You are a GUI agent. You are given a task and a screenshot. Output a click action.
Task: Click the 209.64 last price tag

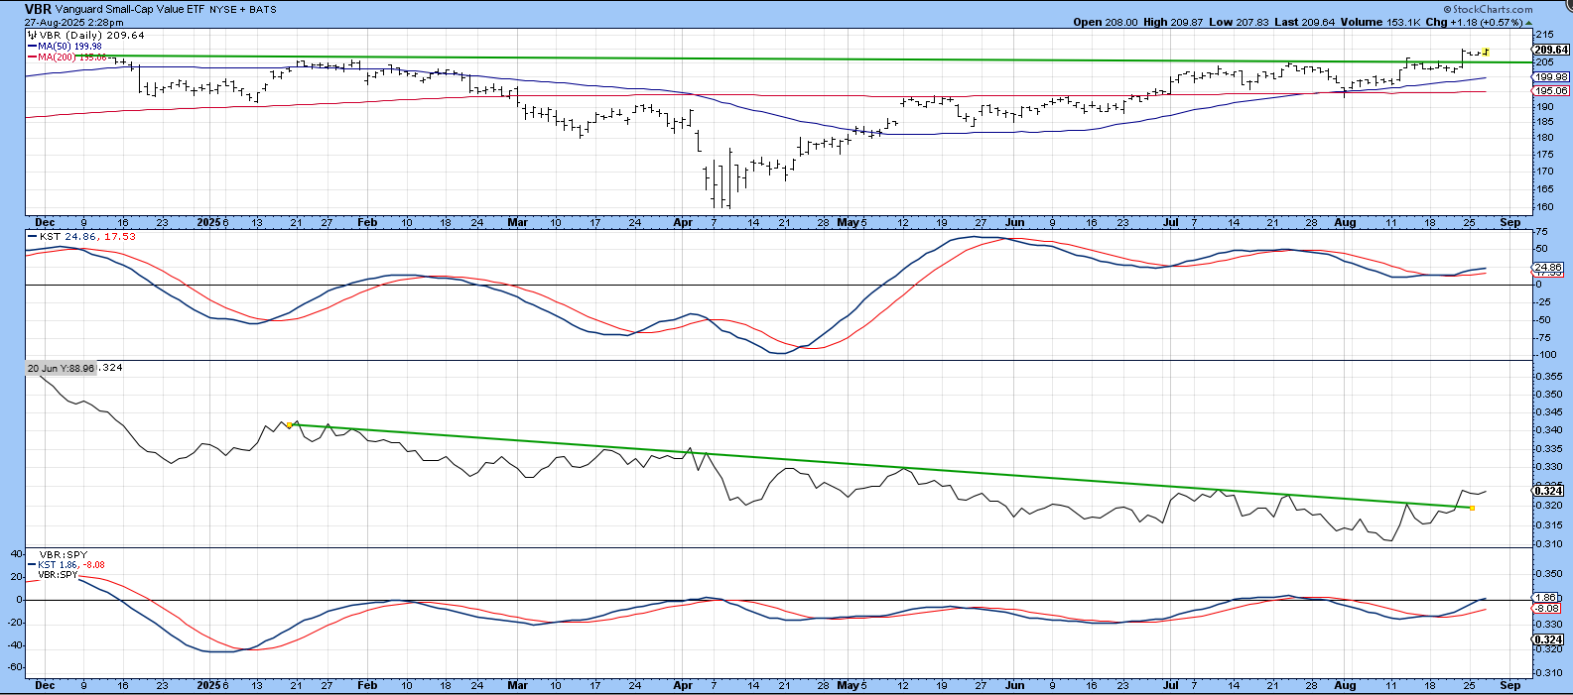[x=1551, y=50]
